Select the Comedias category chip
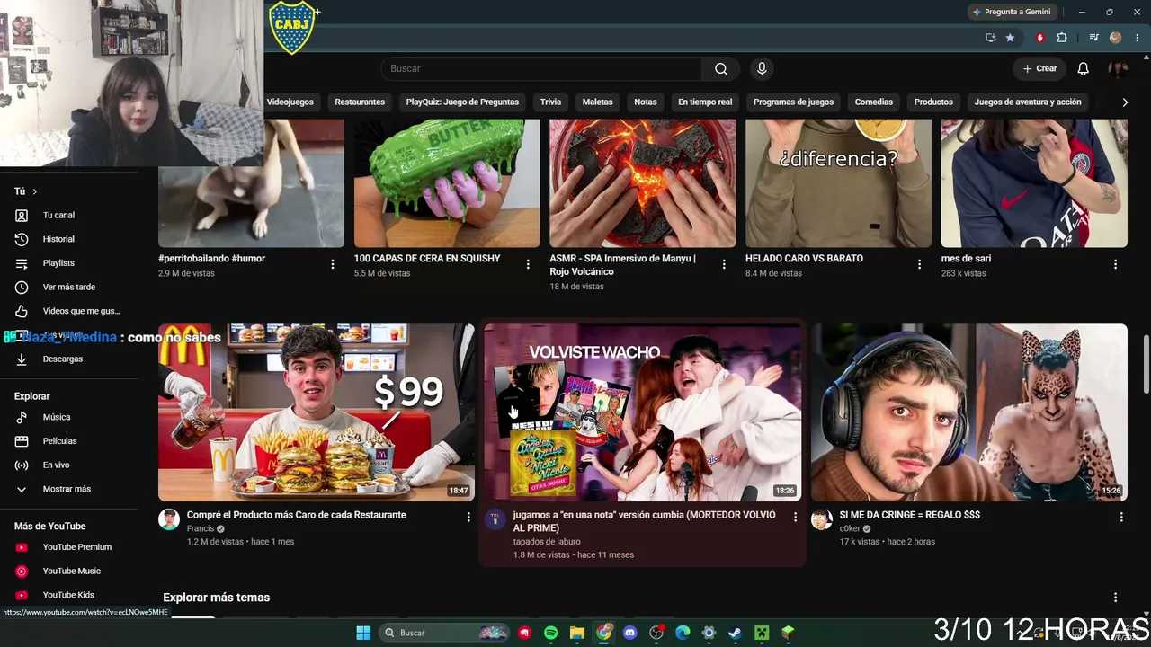The width and height of the screenshot is (1151, 647). point(874,102)
